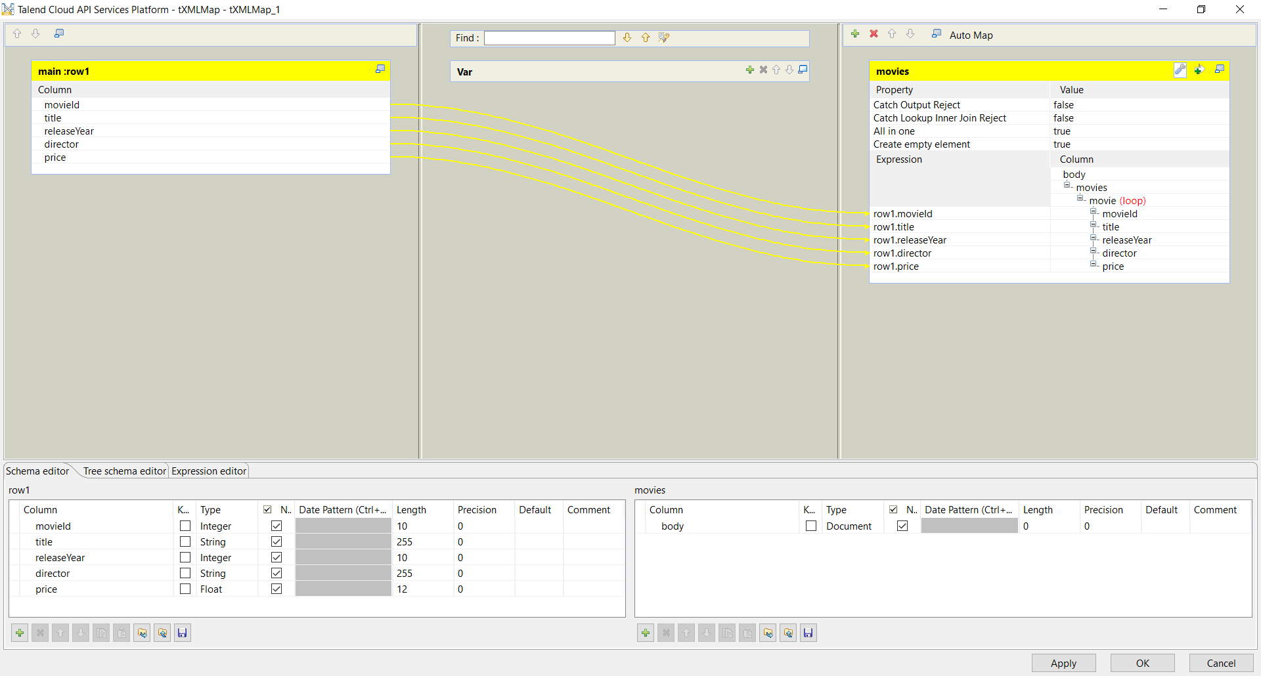Minimize the main:row1 input table

380,70
